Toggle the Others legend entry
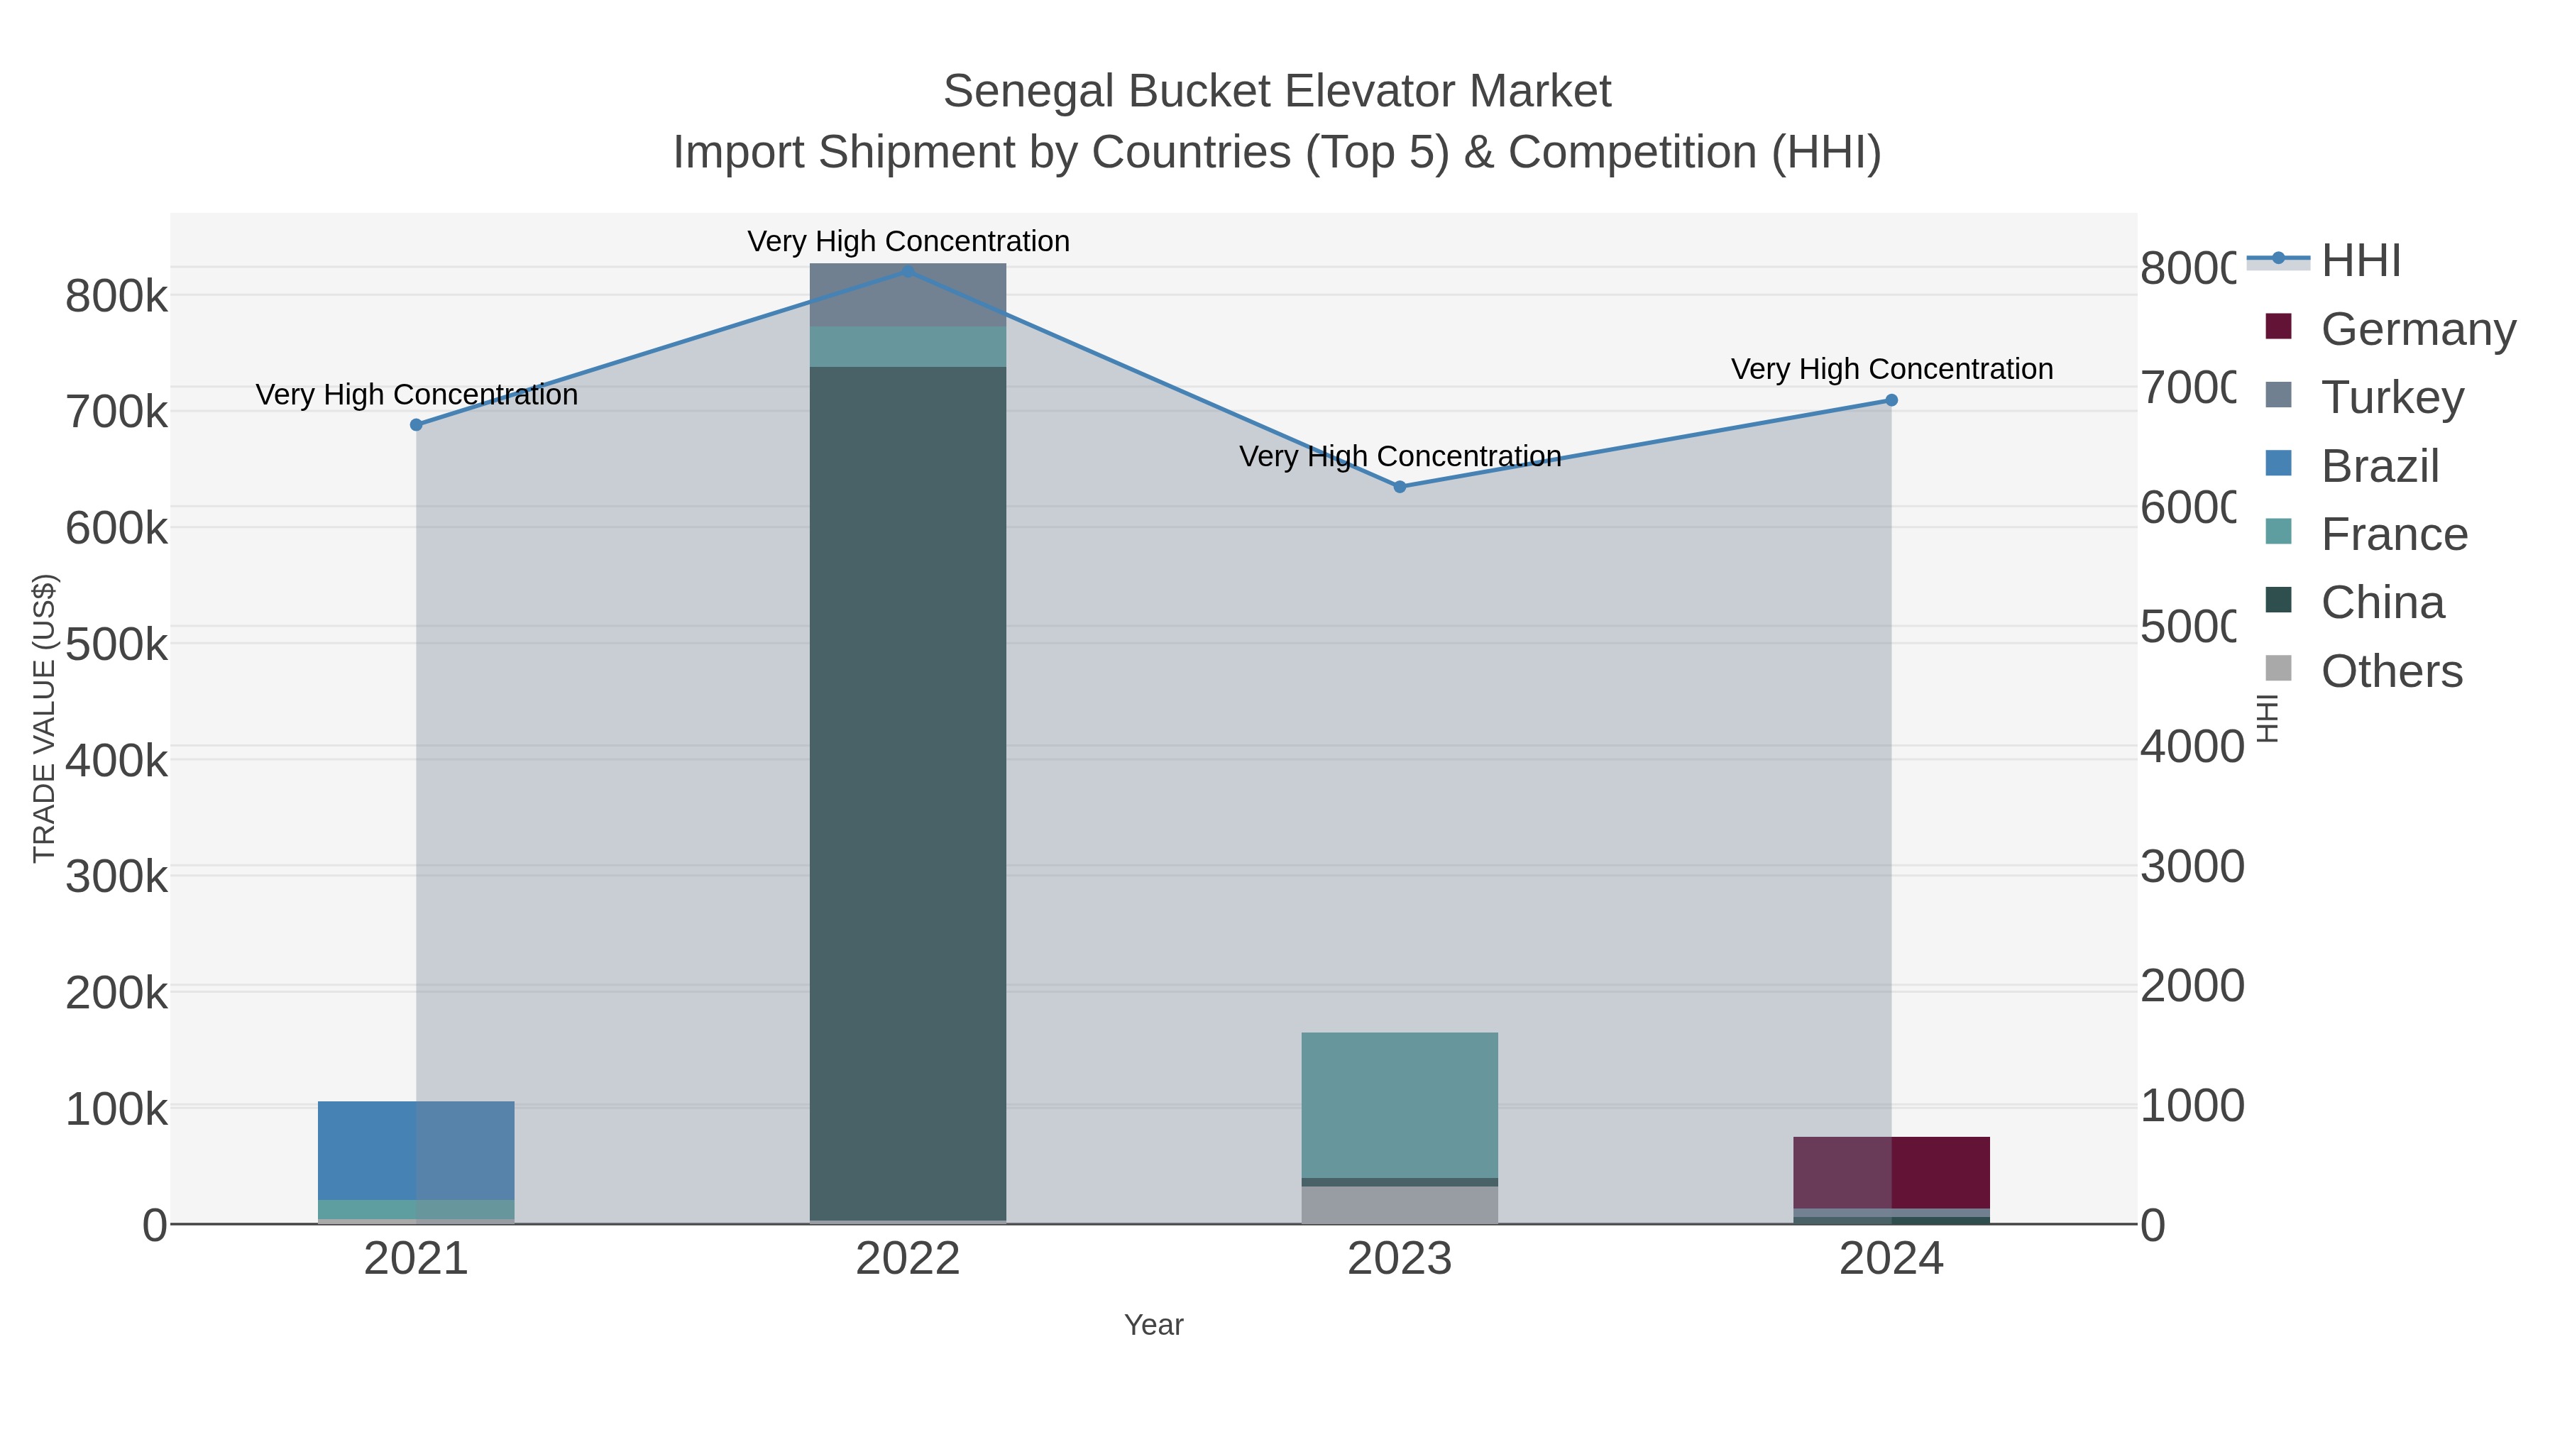The image size is (2555, 1437). coord(2363,671)
